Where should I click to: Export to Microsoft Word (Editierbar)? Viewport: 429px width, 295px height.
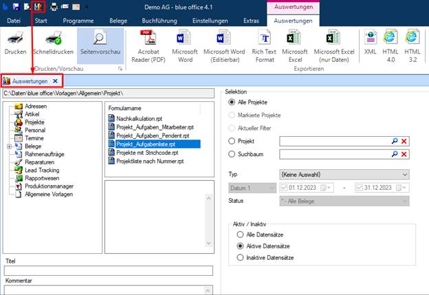tap(224, 46)
